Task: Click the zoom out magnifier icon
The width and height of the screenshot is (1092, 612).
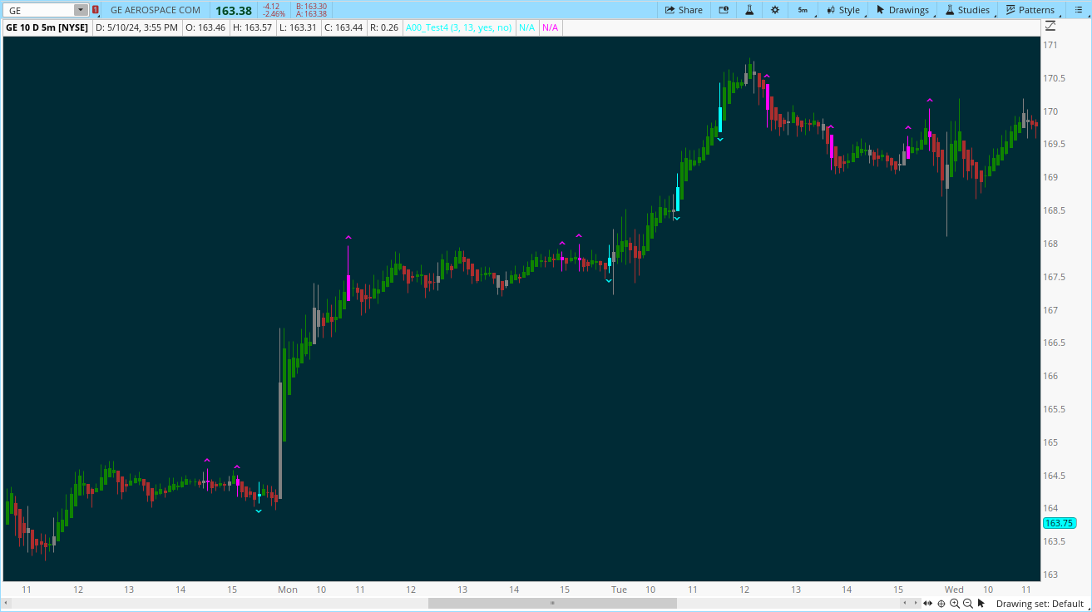Action: (967, 604)
